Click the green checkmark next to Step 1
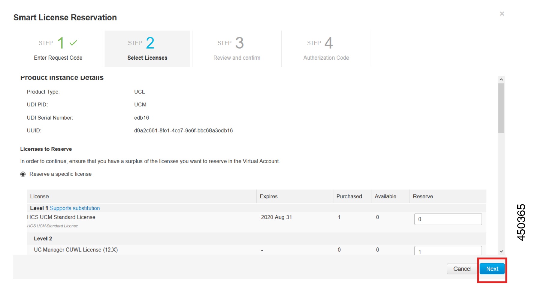This screenshot has width=538, height=295. pyautogui.click(x=72, y=43)
